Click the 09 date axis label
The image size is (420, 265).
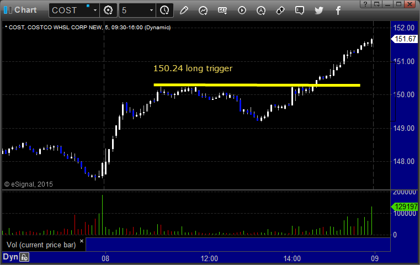[x=375, y=258]
